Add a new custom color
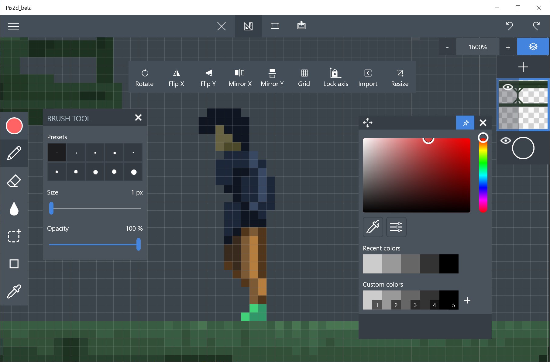The image size is (550, 362). click(467, 300)
